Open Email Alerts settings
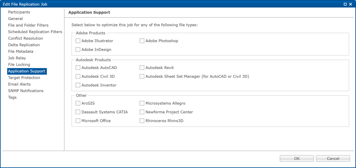Screen dimensions: 356x168 point(19,84)
